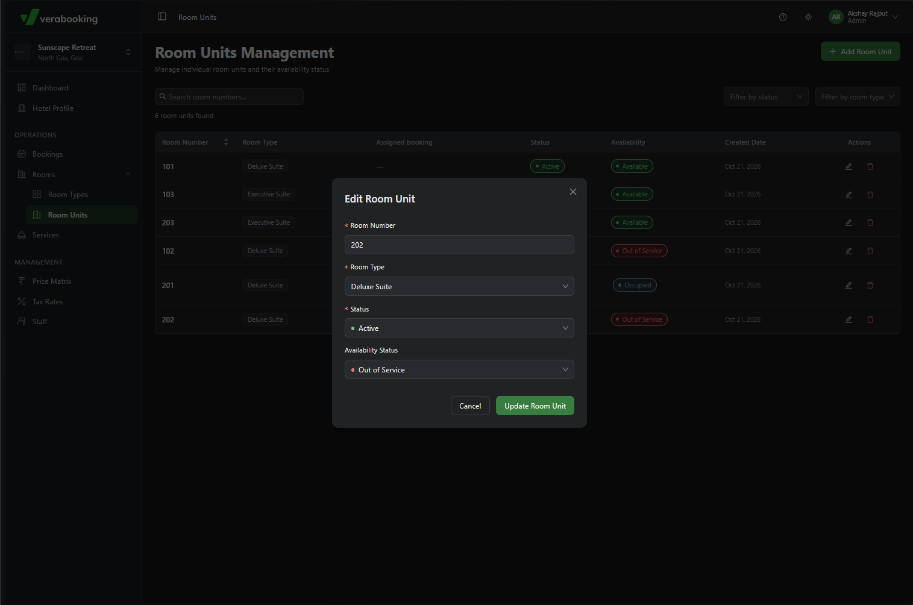Edit room 201 pencil icon
This screenshot has height=605, width=913.
point(849,285)
